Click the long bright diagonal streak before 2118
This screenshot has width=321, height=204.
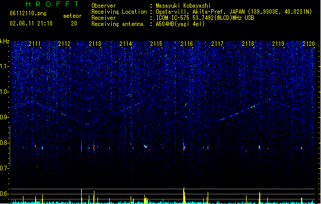[238, 113]
